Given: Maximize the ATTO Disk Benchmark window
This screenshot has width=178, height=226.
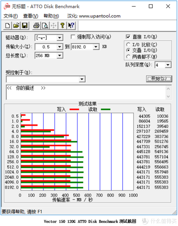Looking at the screenshot, I should pyautogui.click(x=151, y=7).
